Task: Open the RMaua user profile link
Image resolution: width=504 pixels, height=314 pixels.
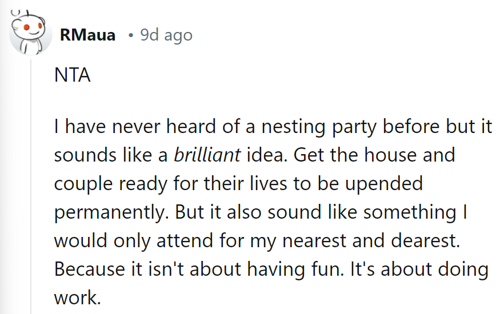Action: point(87,35)
